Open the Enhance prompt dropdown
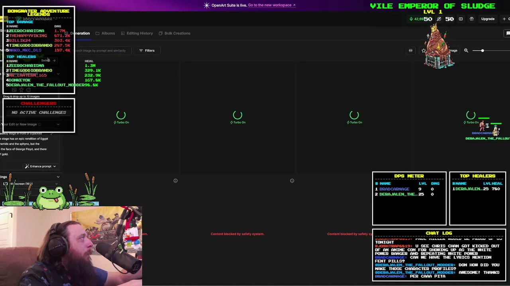Screen dimensions: 510x286 (x=41, y=166)
